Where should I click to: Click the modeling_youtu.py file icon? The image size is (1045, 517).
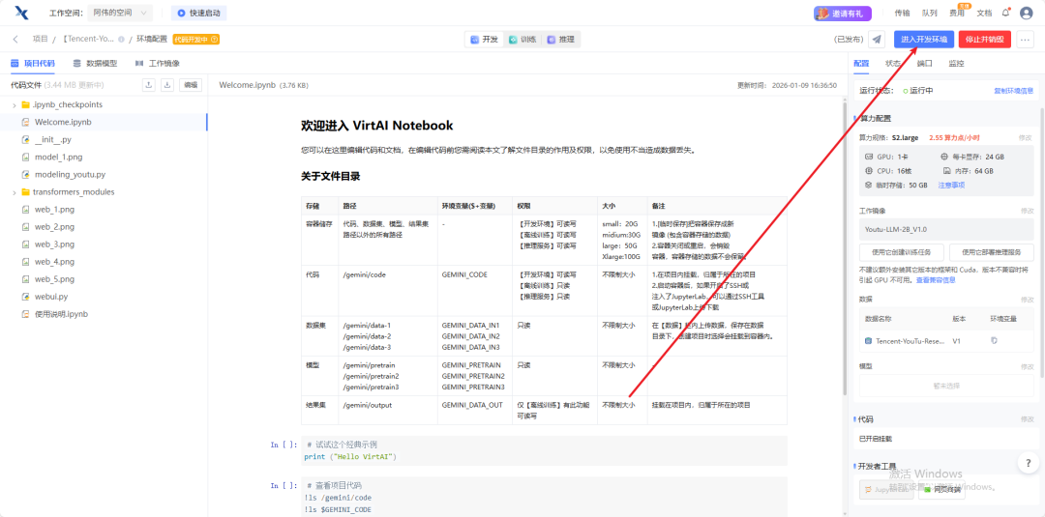point(25,174)
